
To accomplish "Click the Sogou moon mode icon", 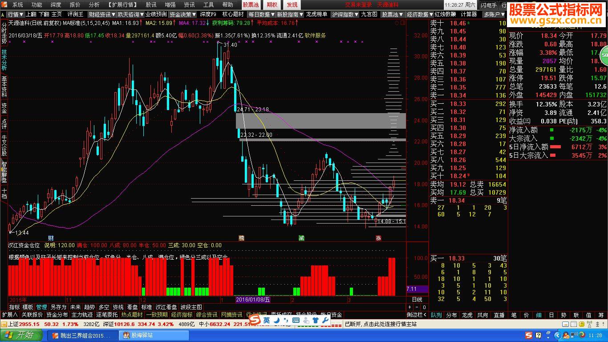I will 276,321.
